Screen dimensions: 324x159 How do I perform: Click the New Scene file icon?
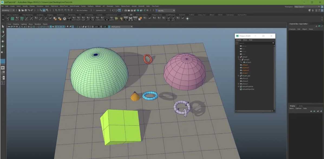pyautogui.click(x=19, y=10)
